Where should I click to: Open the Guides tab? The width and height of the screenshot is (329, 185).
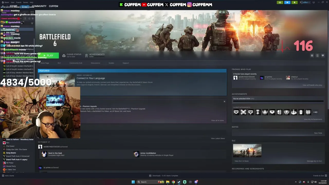point(111,63)
